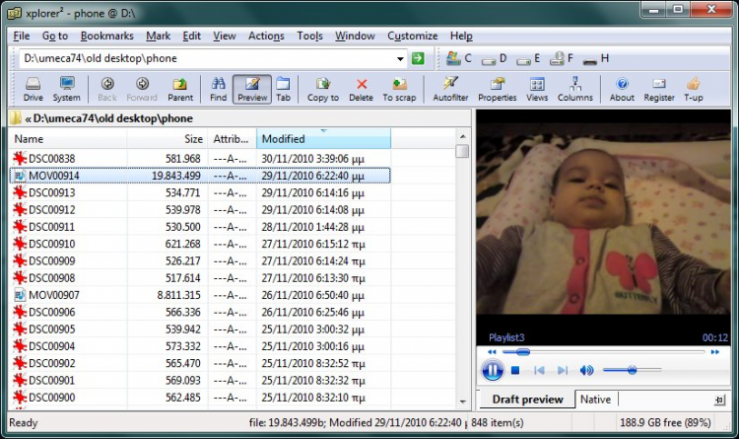
Task: Click the Copy to icon
Action: (x=323, y=89)
